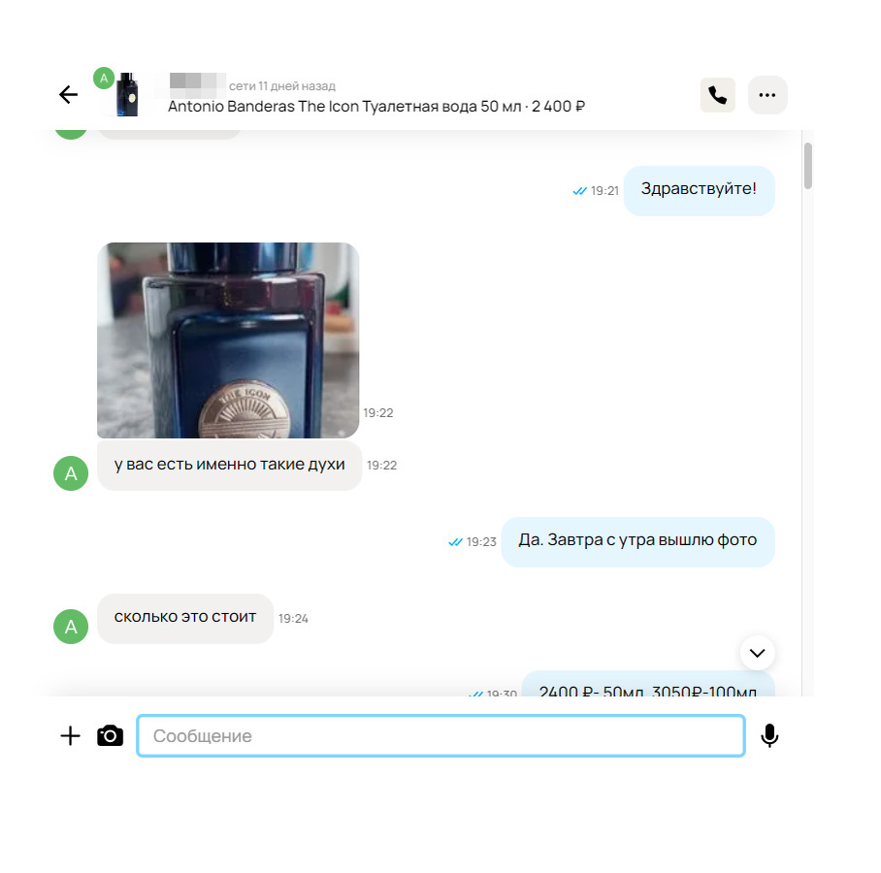881x873 pixels.
Task: Select the 'сколько это стоит' message bubble
Action: point(185,619)
